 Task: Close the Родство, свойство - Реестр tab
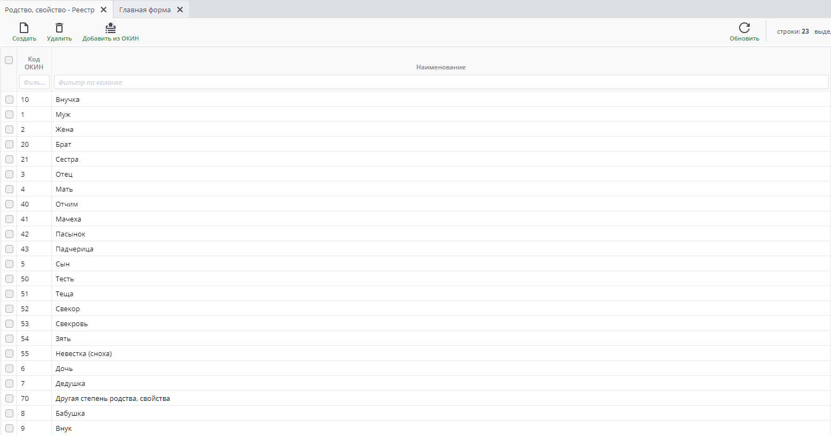coord(104,10)
